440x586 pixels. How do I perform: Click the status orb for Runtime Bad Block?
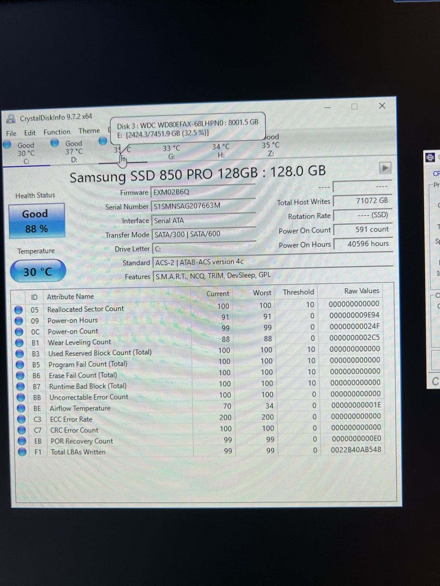21,387
